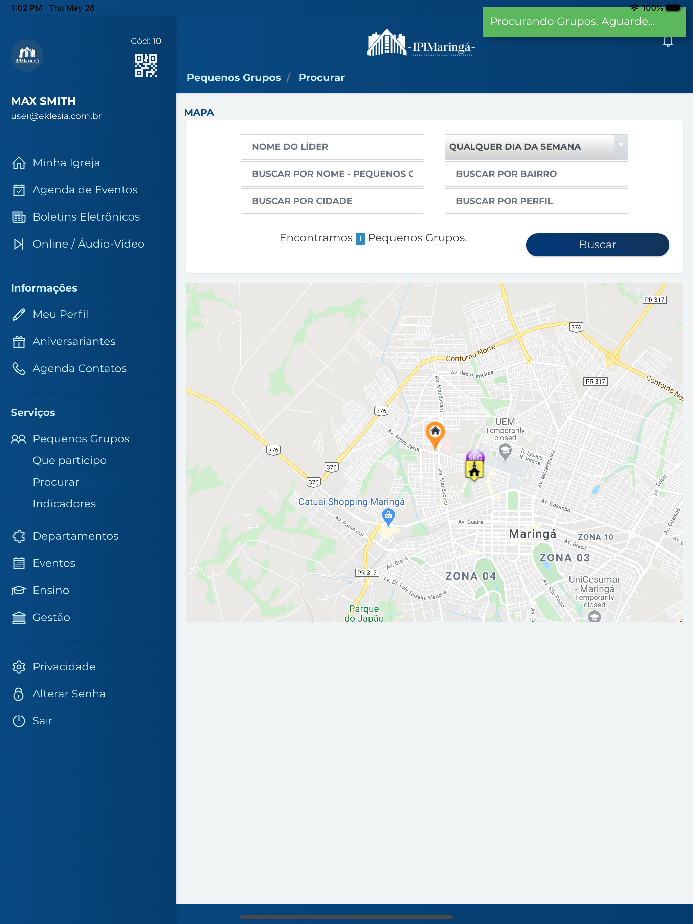
Task: Click the Alterar Senha padlock icon
Action: point(19,694)
